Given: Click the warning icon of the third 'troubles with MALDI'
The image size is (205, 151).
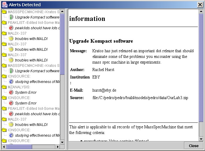Looking at the screenshot, I should [11, 60].
